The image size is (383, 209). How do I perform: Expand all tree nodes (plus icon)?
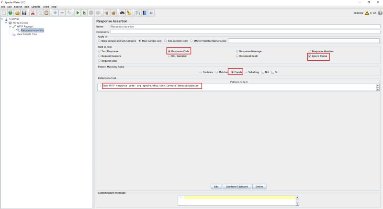55,13
